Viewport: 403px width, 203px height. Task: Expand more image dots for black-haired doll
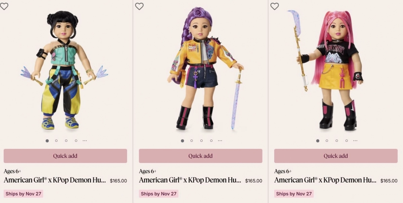85,141
